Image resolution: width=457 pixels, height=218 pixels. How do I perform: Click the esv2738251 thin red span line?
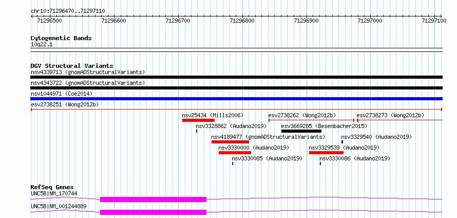pyautogui.click(x=236, y=110)
